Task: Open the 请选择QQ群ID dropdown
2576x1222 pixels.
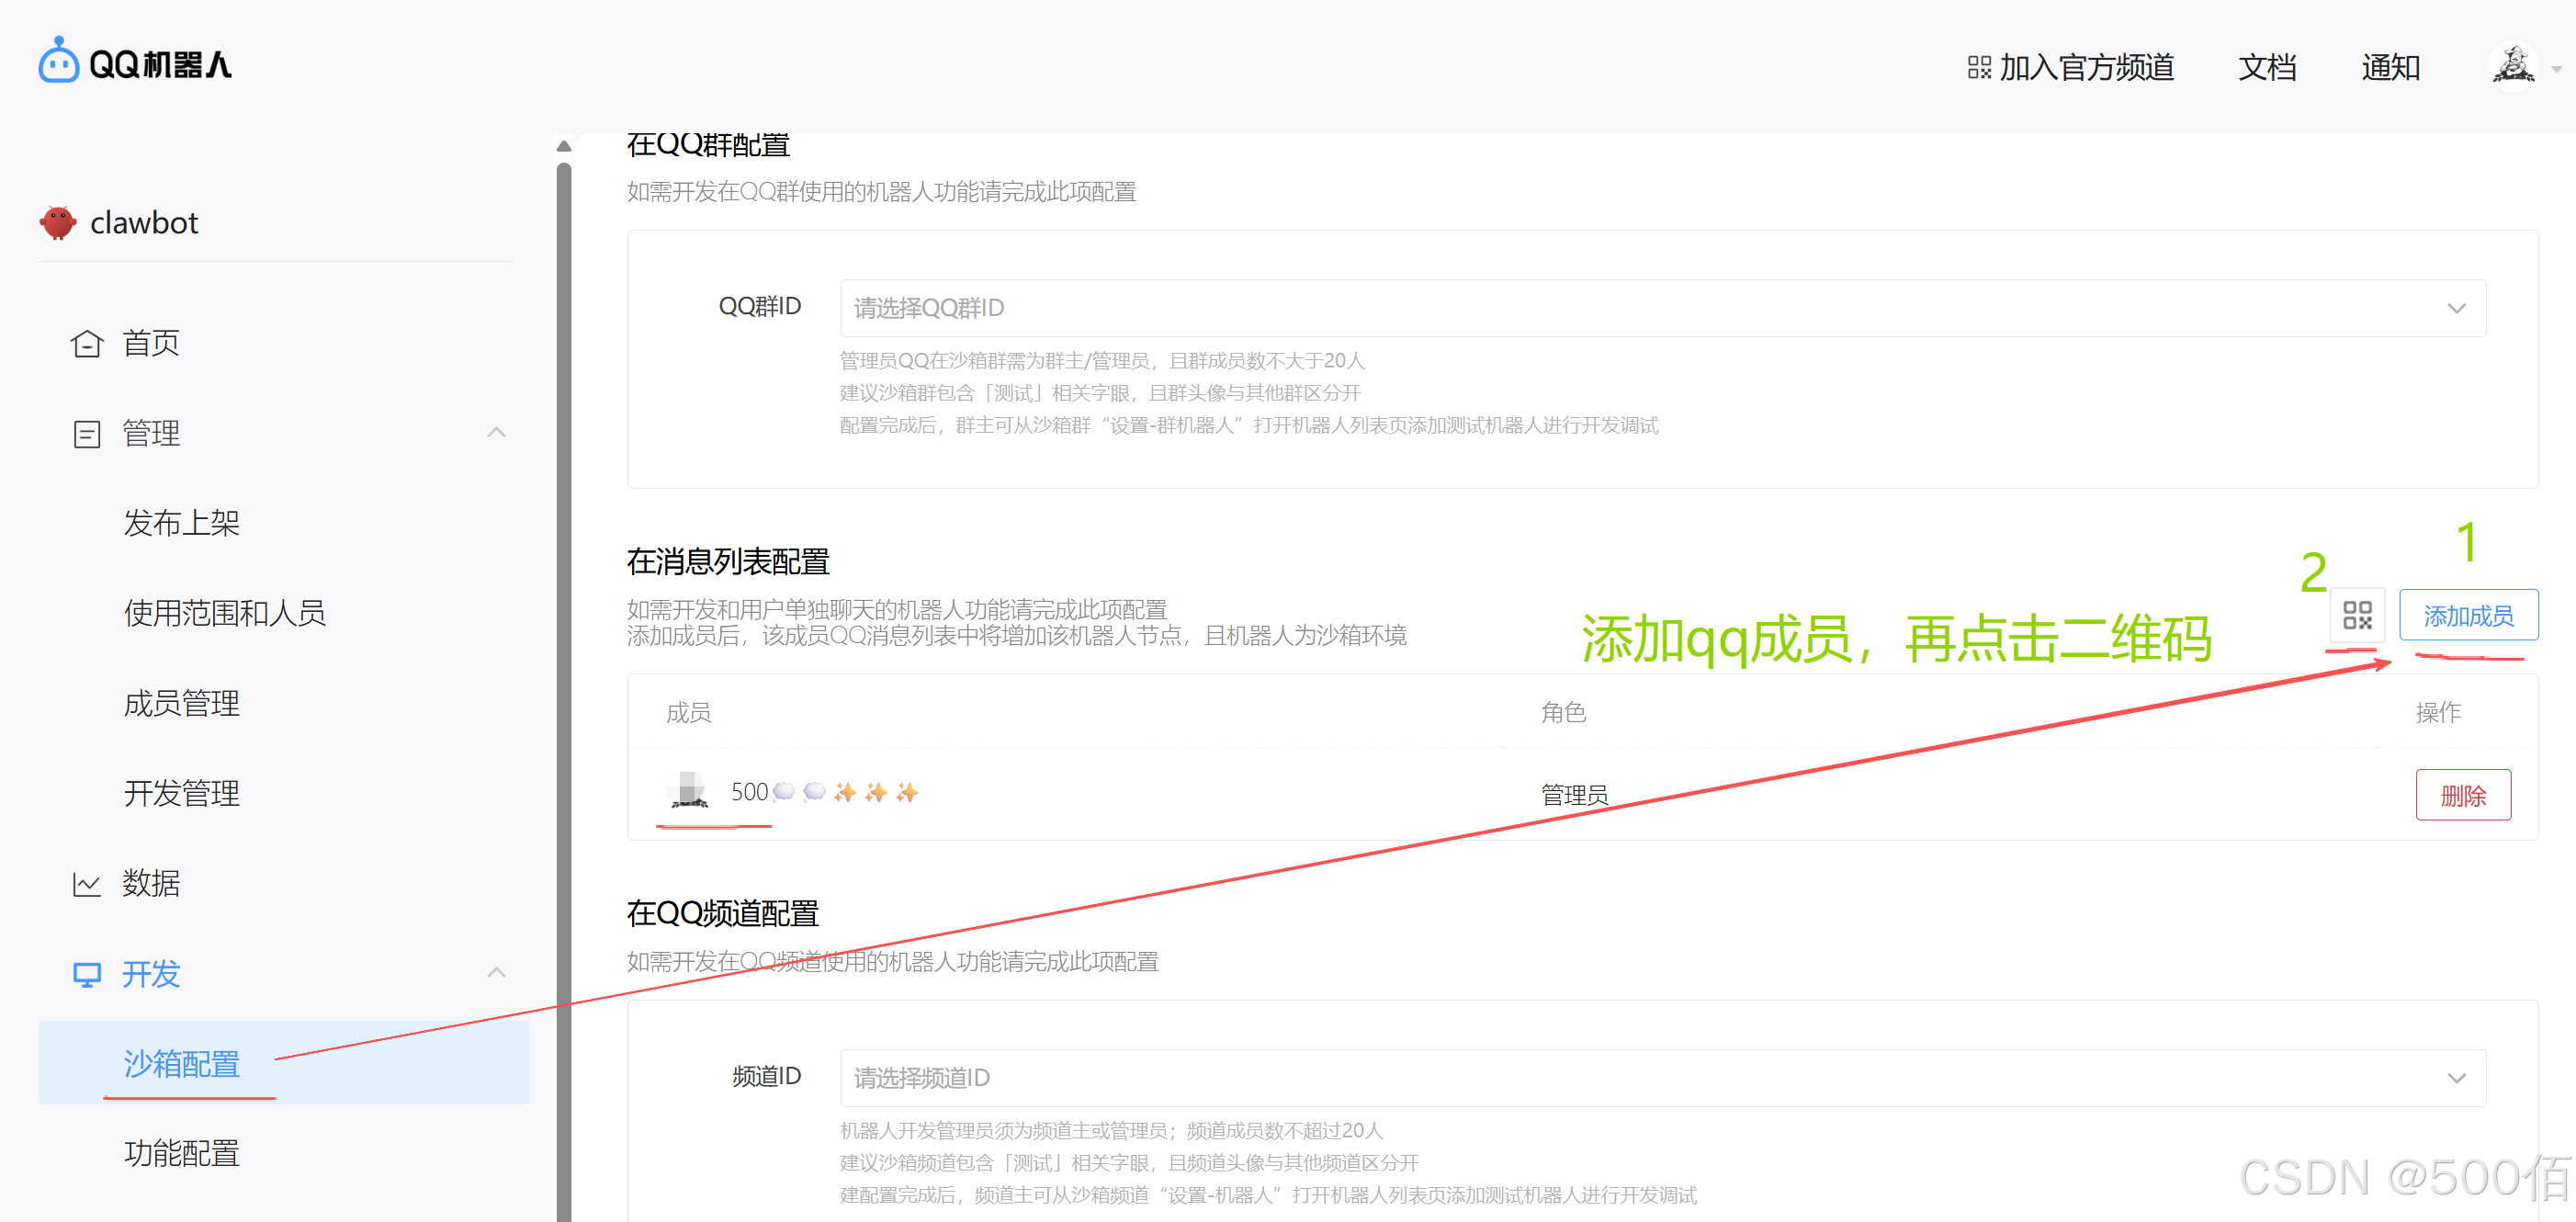Action: [1662, 308]
